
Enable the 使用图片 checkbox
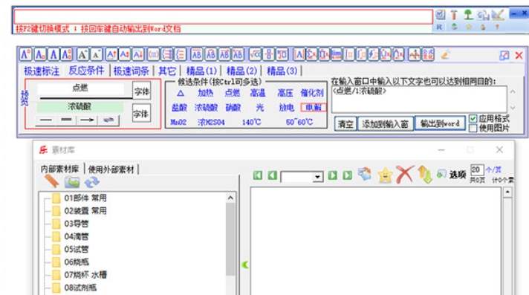pos(473,129)
